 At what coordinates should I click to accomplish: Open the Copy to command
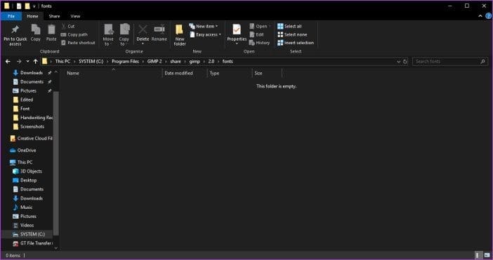(x=124, y=35)
